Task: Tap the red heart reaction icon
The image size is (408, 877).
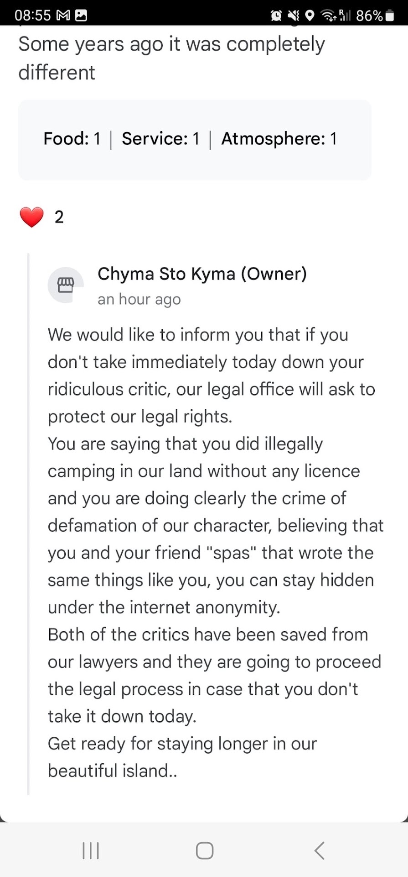Action: (x=31, y=217)
